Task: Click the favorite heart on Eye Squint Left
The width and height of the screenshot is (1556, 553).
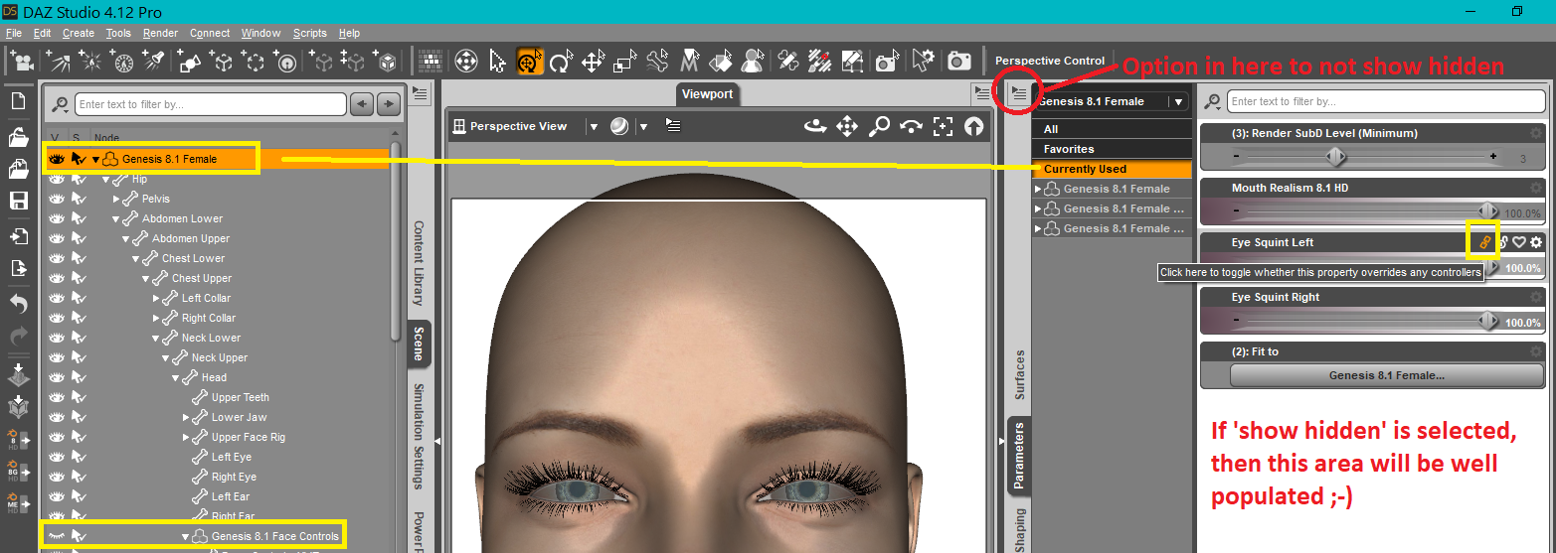Action: click(x=1519, y=242)
